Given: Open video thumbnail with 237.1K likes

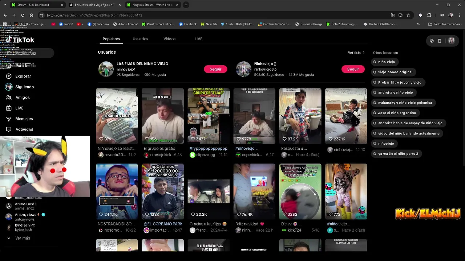Looking at the screenshot, I should point(346,116).
